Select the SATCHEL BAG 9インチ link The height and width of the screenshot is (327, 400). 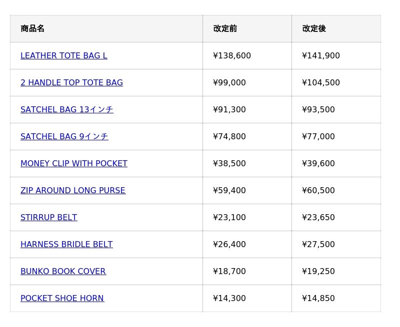(x=64, y=137)
